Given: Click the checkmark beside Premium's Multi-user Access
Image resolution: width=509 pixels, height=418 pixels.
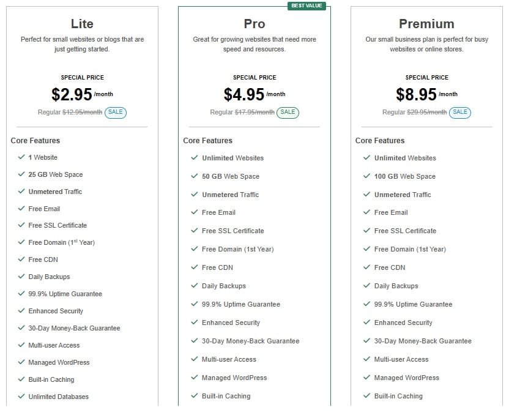Looking at the screenshot, I should pos(366,359).
